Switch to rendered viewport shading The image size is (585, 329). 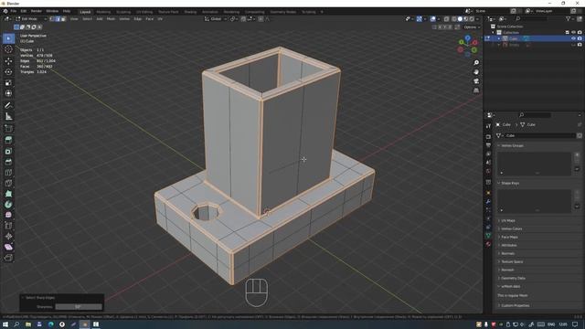click(x=472, y=18)
